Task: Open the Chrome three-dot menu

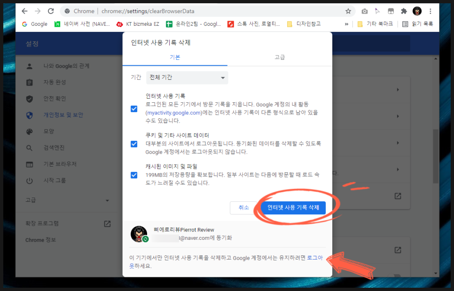Action: pyautogui.click(x=430, y=11)
